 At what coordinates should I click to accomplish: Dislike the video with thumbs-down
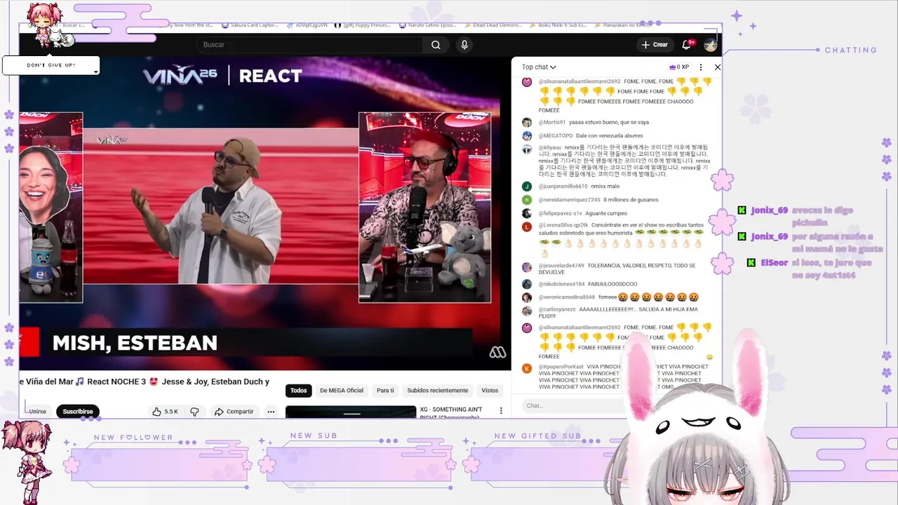(x=194, y=412)
